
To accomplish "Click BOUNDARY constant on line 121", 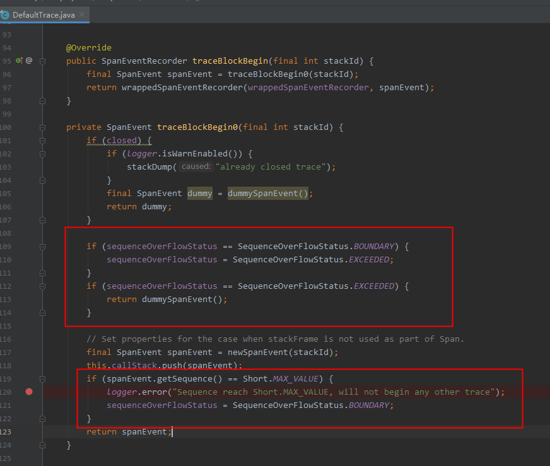I will click(369, 405).
